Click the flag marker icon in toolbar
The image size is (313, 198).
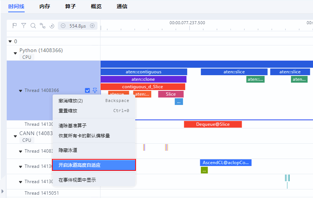click(14, 26)
